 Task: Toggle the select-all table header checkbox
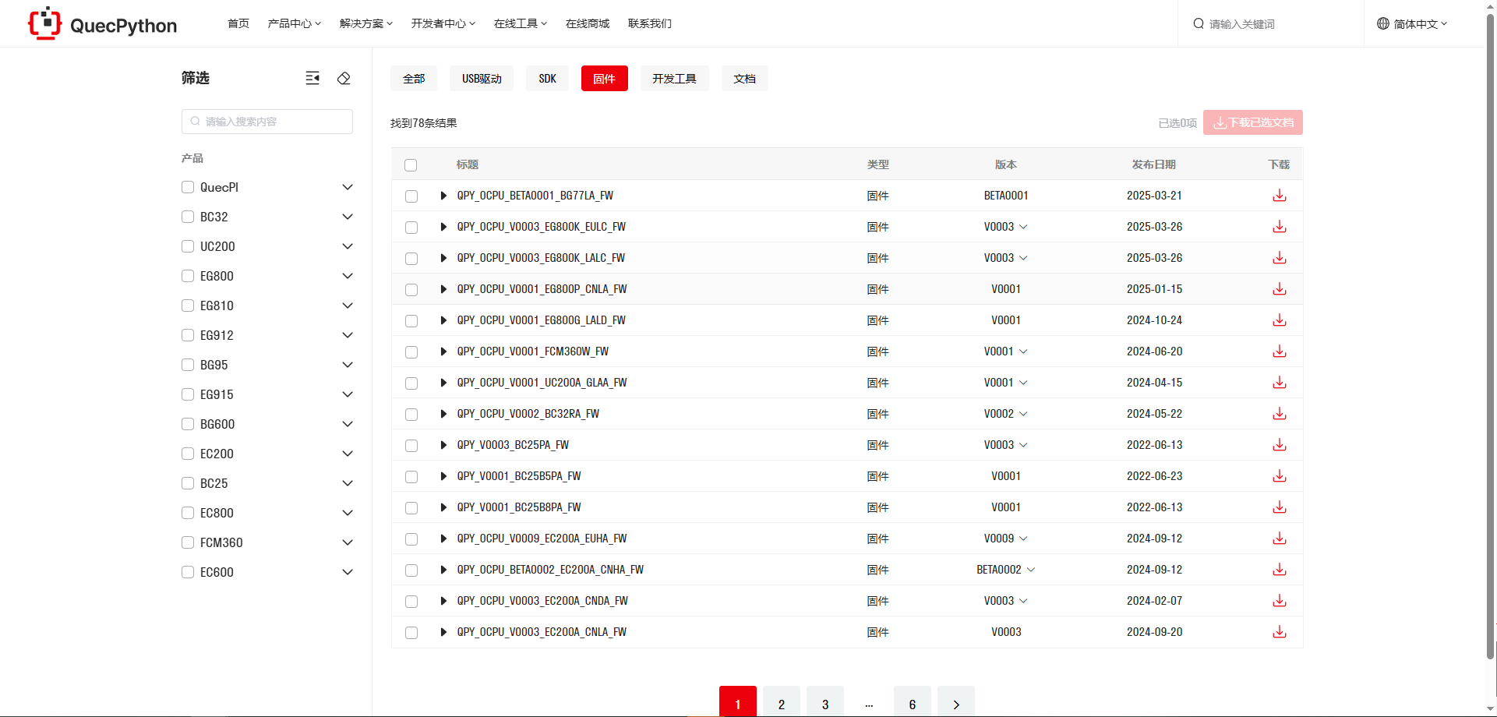click(411, 165)
